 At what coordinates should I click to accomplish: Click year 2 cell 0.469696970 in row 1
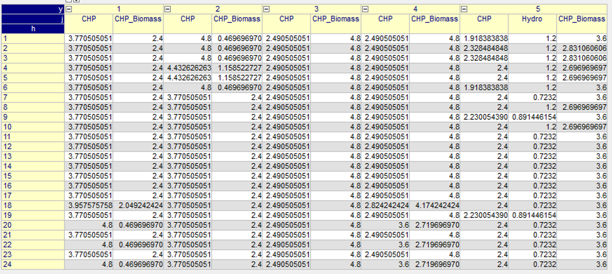(237, 38)
